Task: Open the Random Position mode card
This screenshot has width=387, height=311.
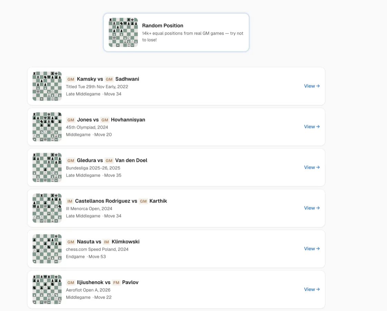Action: [176, 32]
